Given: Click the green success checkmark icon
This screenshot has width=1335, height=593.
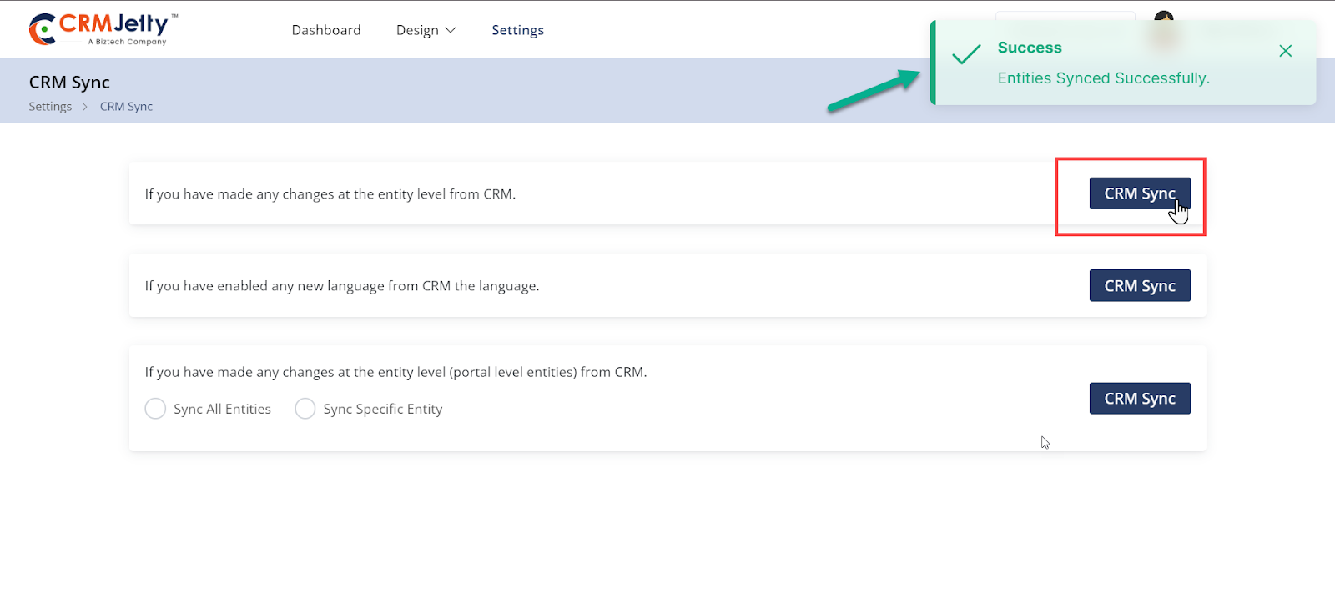Looking at the screenshot, I should pyautogui.click(x=966, y=55).
